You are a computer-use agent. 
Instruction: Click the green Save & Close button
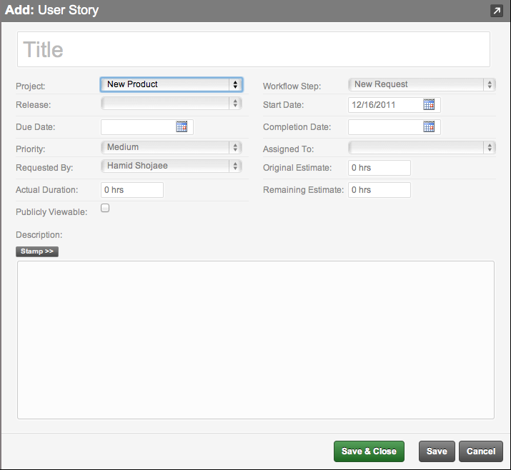[x=369, y=451]
